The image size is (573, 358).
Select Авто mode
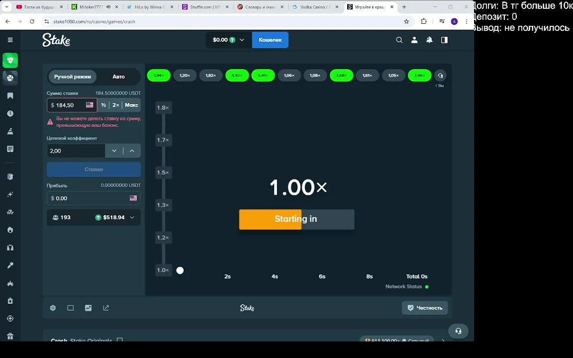tap(118, 77)
